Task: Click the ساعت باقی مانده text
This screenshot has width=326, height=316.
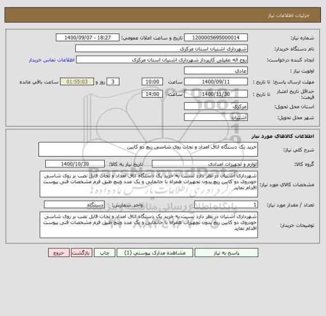Action: point(39,82)
